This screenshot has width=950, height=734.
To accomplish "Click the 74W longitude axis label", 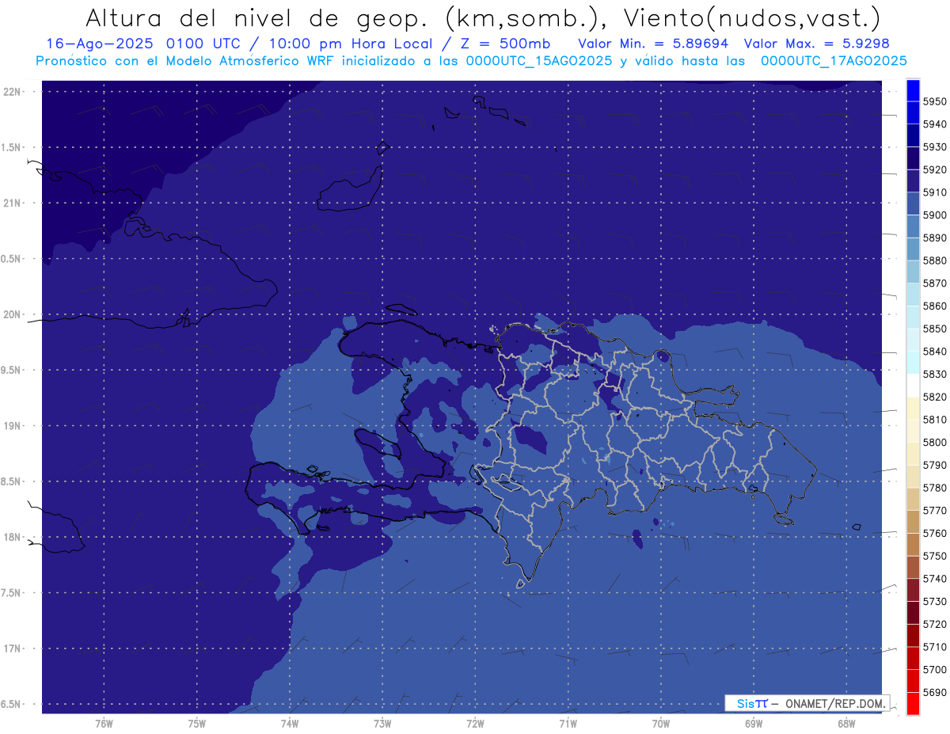I will pos(290,723).
